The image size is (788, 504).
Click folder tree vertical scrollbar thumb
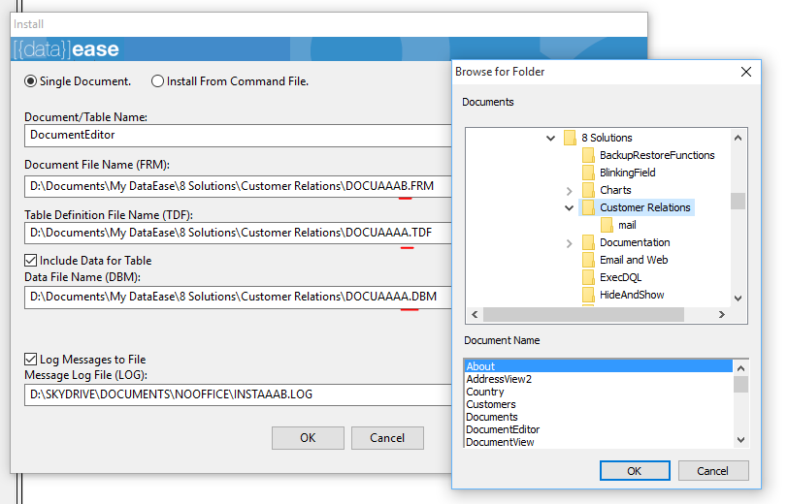[x=738, y=201]
